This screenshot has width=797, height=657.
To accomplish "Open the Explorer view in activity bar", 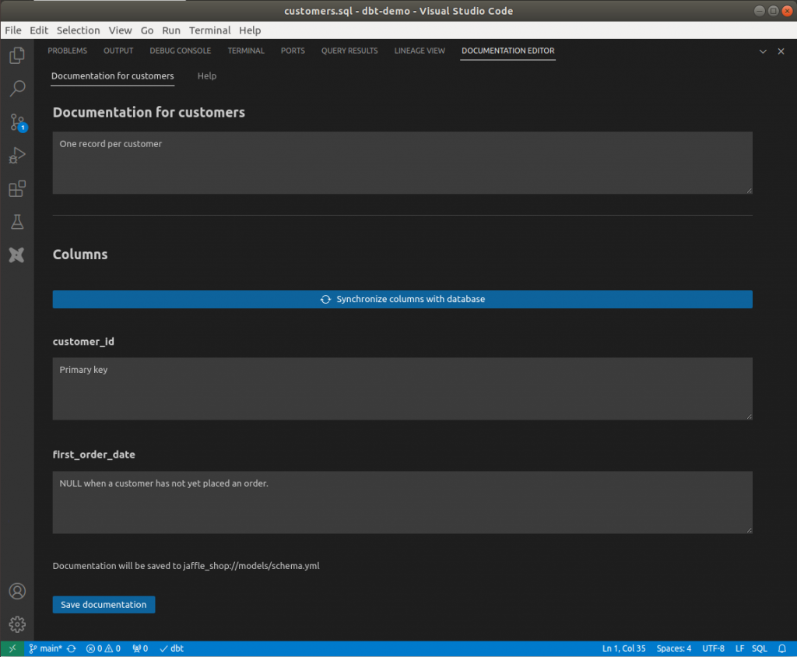I will (x=17, y=55).
